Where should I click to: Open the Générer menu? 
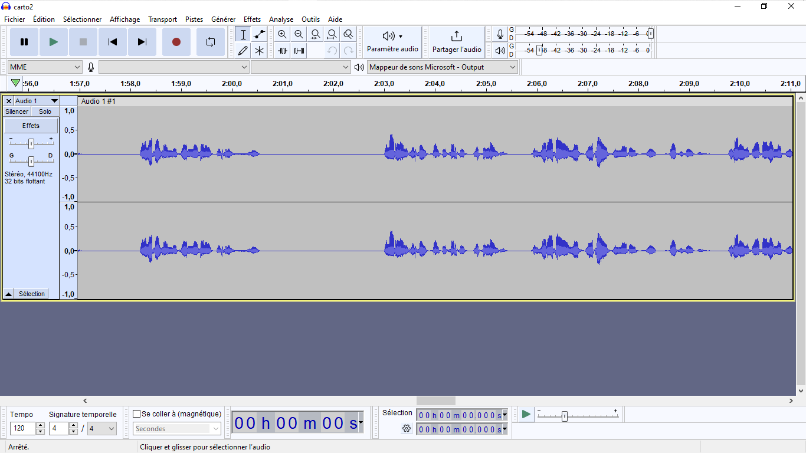coord(223,19)
